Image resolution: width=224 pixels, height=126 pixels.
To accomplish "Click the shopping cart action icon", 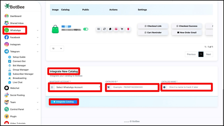I will (x=122, y=29).
